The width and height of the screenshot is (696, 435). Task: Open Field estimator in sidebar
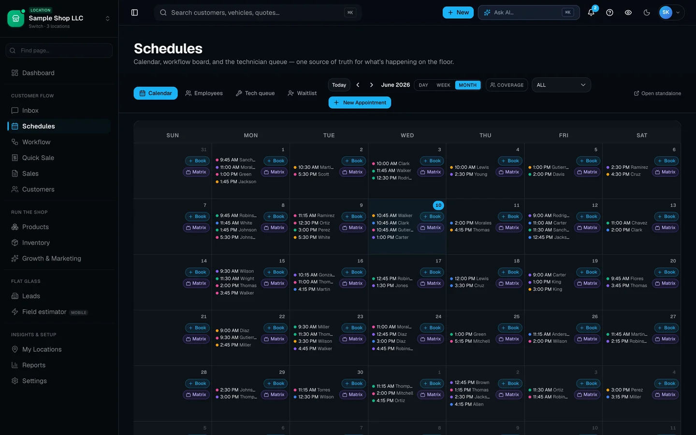click(x=59, y=312)
